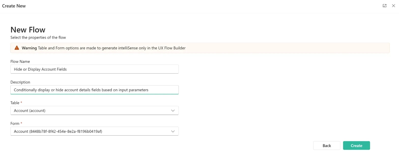Click 'Select the properties of the flow' text
The height and width of the screenshot is (165, 399).
[38, 38]
